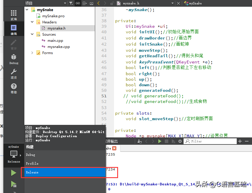
Task: Toggle synchronize with editor link icon
Action: [78, 3]
